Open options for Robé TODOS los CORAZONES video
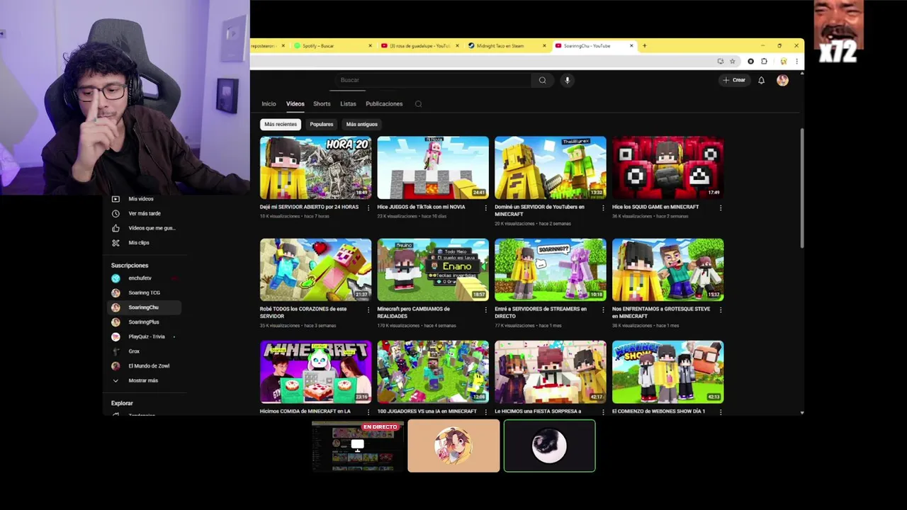Screen dimensions: 907x510 point(368,310)
